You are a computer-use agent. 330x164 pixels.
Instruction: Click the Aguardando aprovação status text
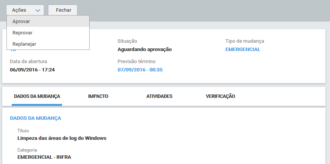(144, 50)
